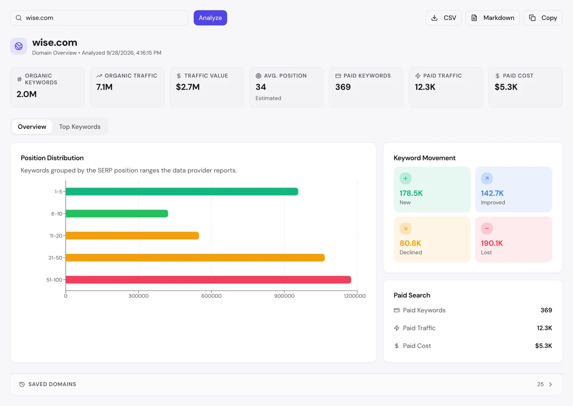Select the 142.7K Improved keywords card
Image resolution: width=573 pixels, height=406 pixels.
pos(514,189)
